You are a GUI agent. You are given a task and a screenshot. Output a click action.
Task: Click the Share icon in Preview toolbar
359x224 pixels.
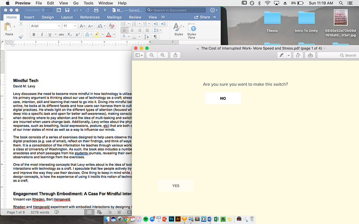(175, 55)
